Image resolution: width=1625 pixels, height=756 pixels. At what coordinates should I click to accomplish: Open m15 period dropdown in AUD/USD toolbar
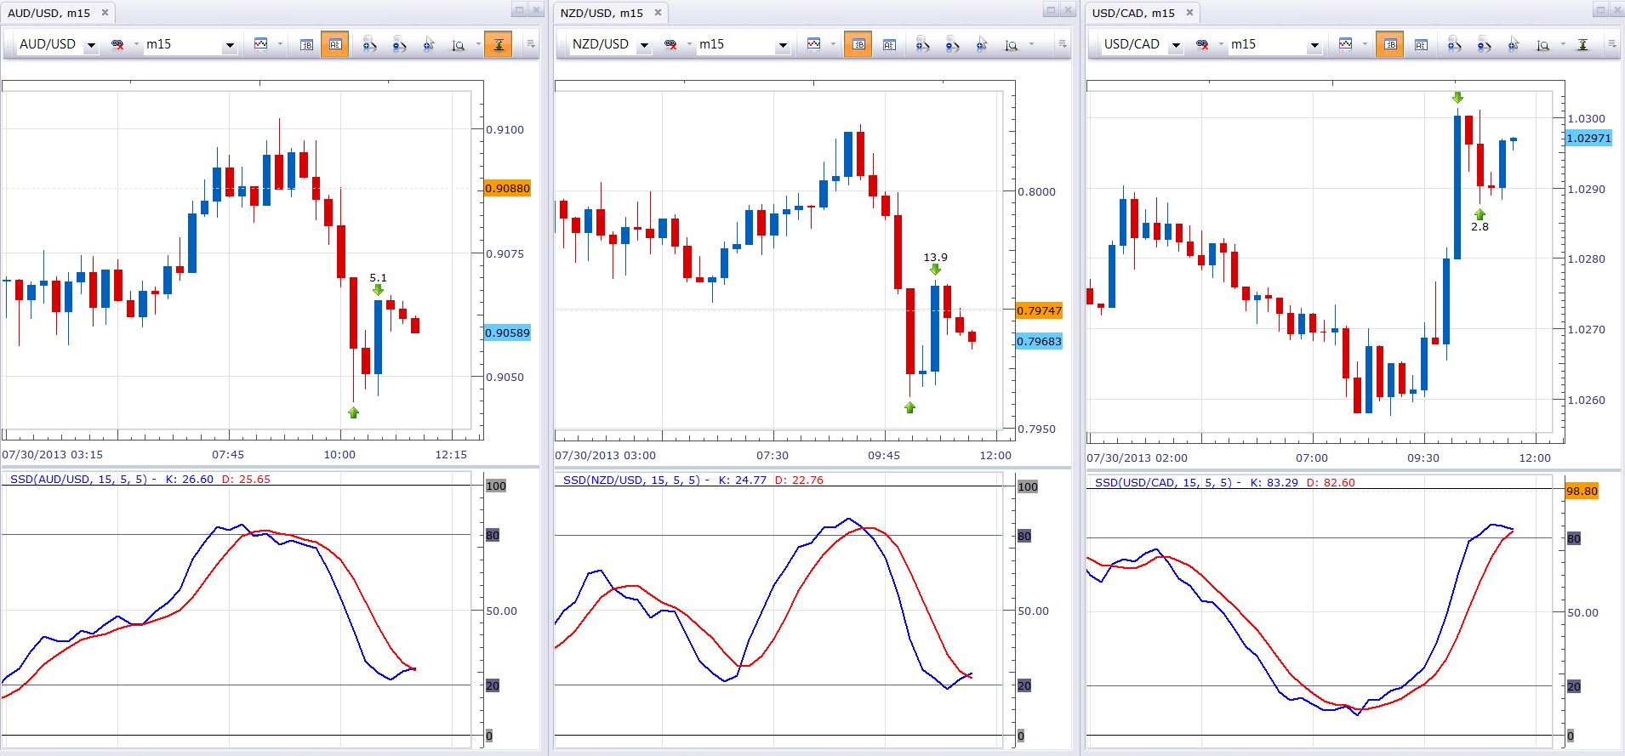229,45
